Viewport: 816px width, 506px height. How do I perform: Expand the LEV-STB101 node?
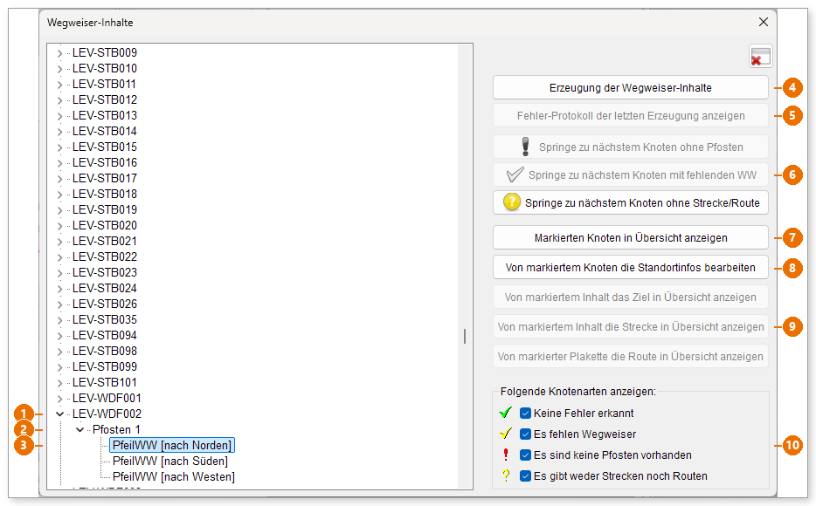pyautogui.click(x=60, y=383)
